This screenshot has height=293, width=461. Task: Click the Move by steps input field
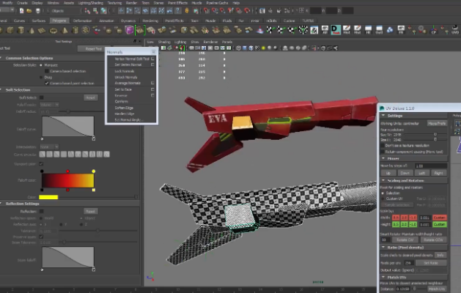point(431,166)
